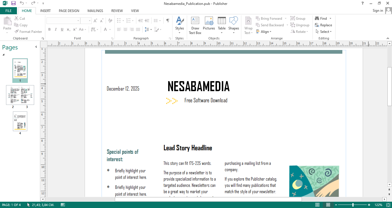Expand the Shapes gallery dropdown
392x208 pixels.
pyautogui.click(x=234, y=33)
